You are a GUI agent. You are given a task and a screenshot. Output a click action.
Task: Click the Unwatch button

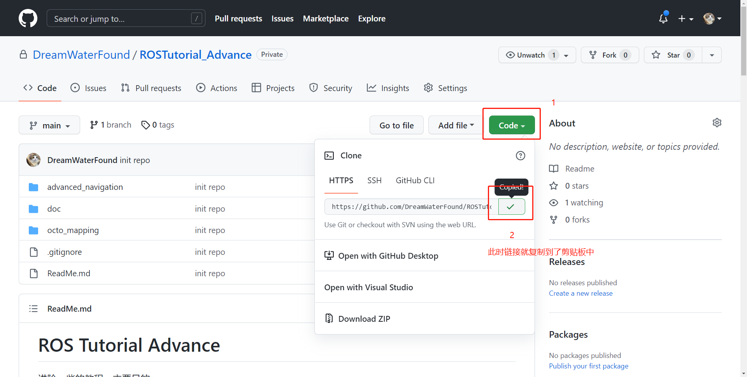coord(537,55)
